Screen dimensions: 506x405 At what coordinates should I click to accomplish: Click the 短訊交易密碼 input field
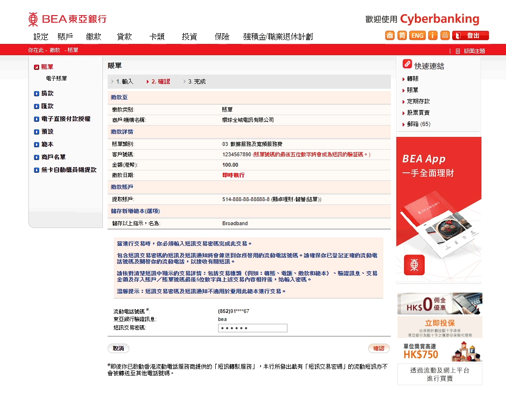[253, 328]
